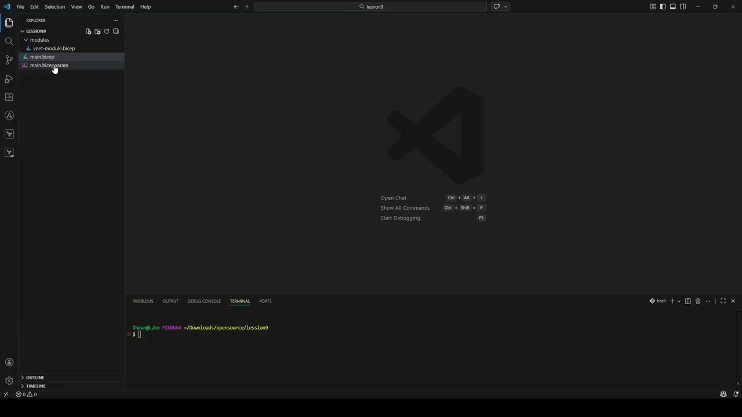Screen dimensions: 742x417
Task: Select the TERMINAL tab
Action: click(x=240, y=301)
